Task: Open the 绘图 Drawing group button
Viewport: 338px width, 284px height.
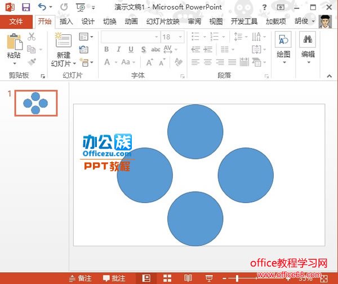Action: pyautogui.click(x=283, y=48)
